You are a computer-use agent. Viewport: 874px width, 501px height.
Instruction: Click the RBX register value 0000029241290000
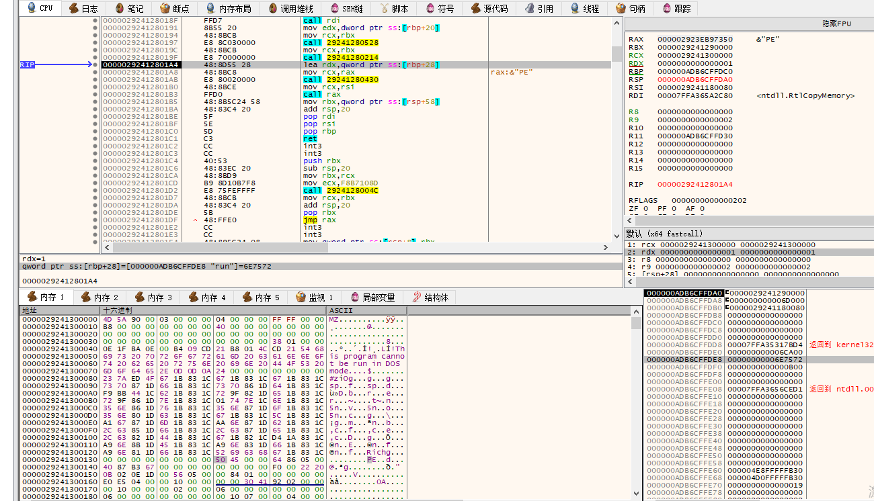point(695,48)
